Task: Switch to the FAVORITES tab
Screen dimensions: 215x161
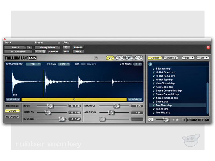Action: click(x=171, y=58)
